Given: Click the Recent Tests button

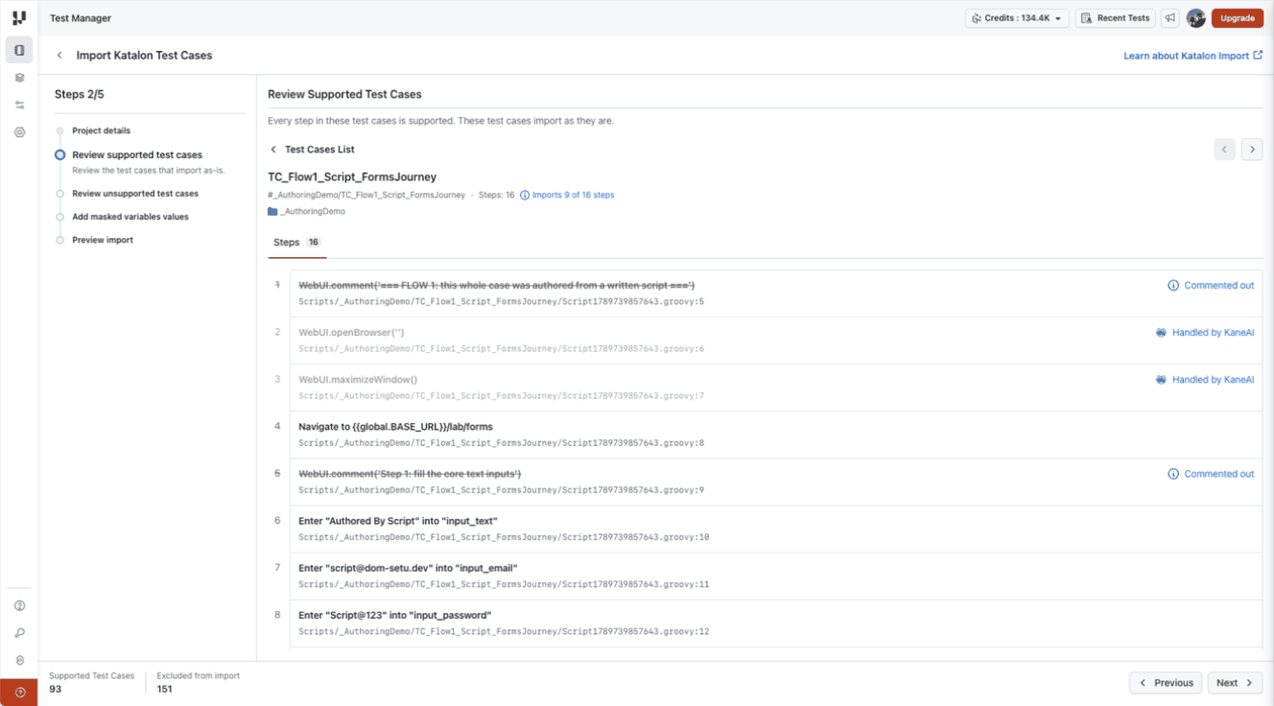Looking at the screenshot, I should pyautogui.click(x=1115, y=18).
